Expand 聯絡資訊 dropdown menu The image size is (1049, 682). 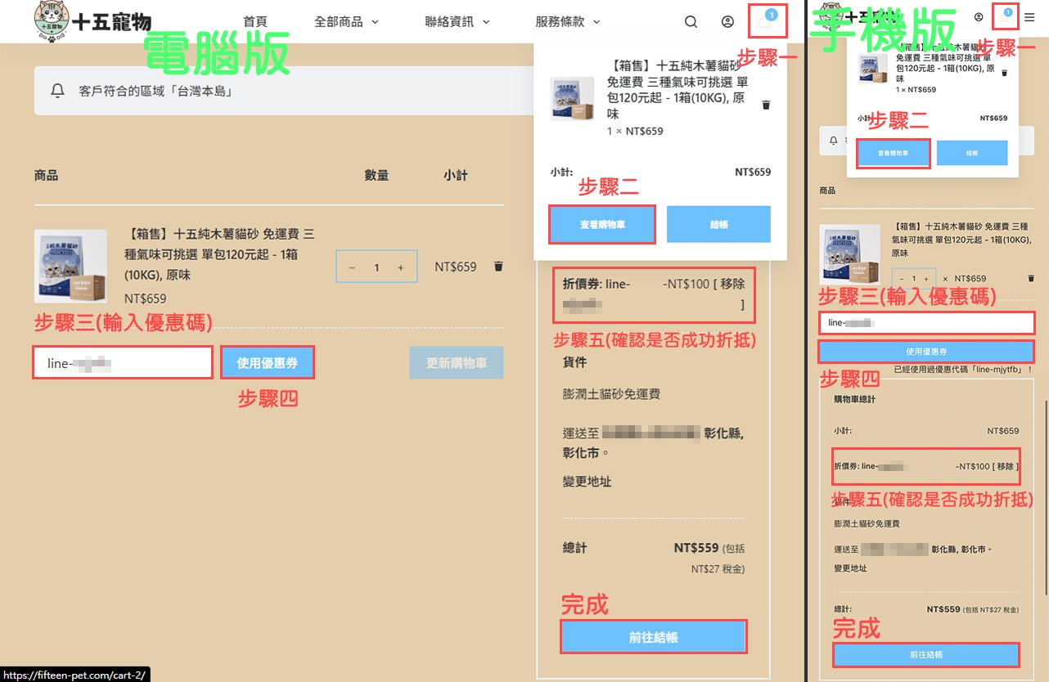[x=457, y=22]
